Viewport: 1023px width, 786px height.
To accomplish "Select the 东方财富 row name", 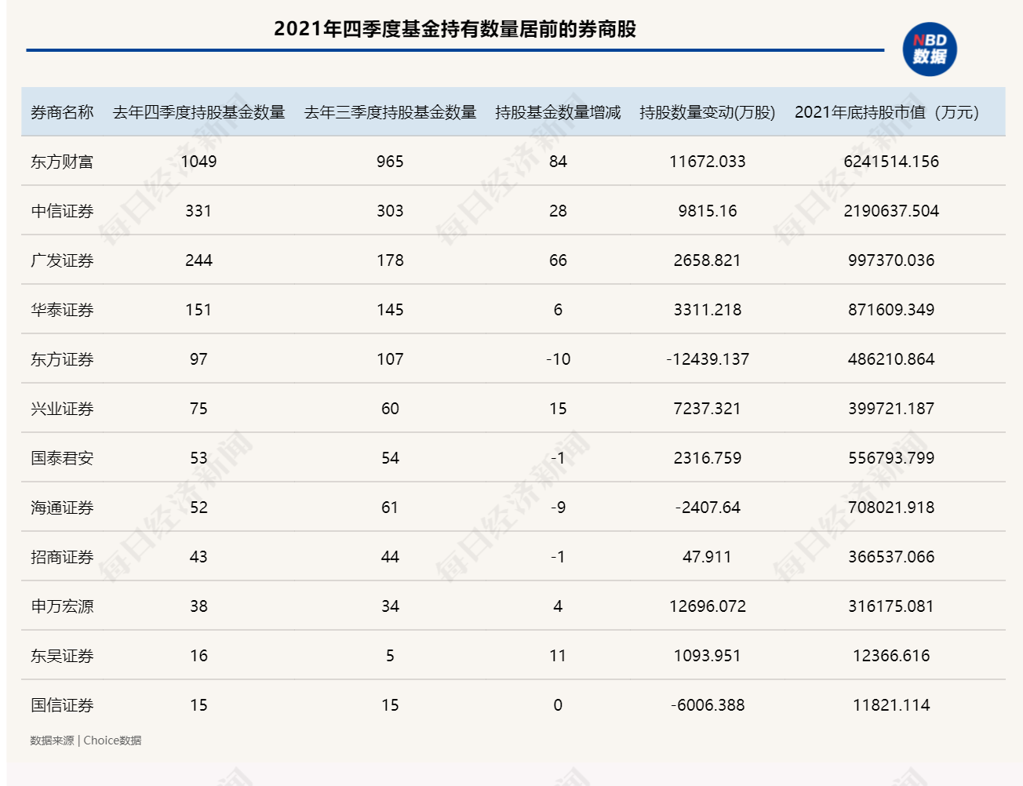I will coord(62,162).
